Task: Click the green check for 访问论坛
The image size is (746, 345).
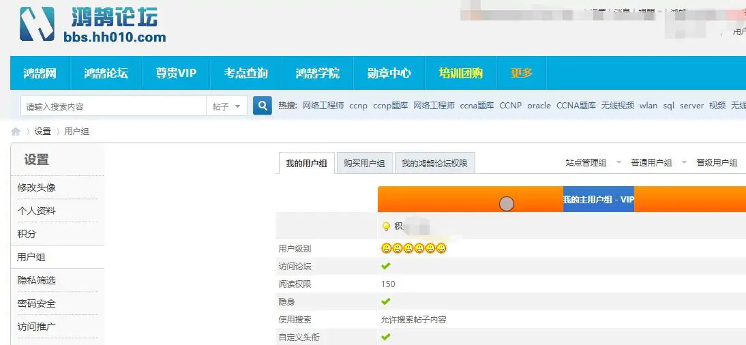Action: [386, 266]
